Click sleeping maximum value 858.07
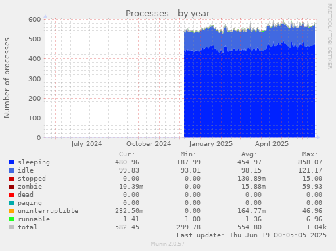 point(310,162)
